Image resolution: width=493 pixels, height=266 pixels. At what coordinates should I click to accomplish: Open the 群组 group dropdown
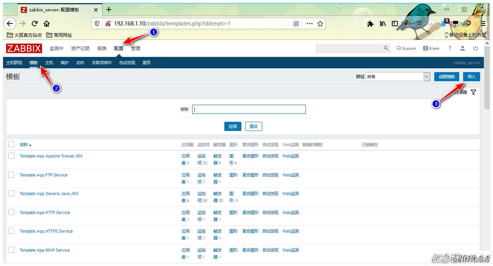click(x=398, y=77)
